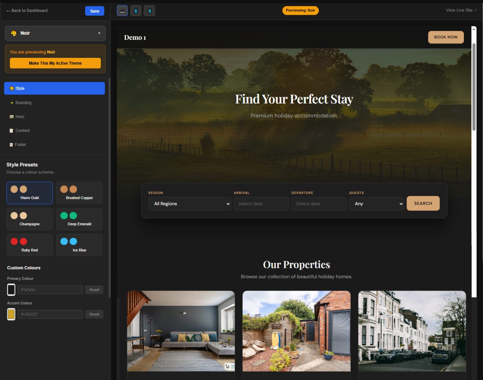Click the Arrival date field

point(261,204)
